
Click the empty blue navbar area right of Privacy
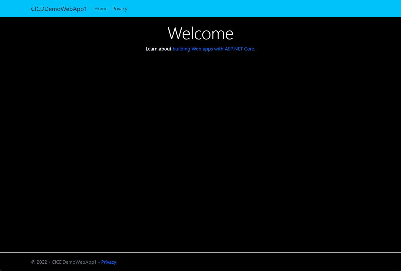[x=258, y=9]
